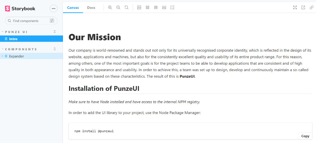Click the zoom out magnifier icon
This screenshot has width=316, height=143.
(x=118, y=8)
